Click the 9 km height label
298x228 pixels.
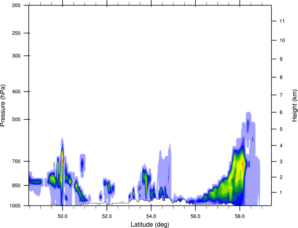tap(281, 59)
